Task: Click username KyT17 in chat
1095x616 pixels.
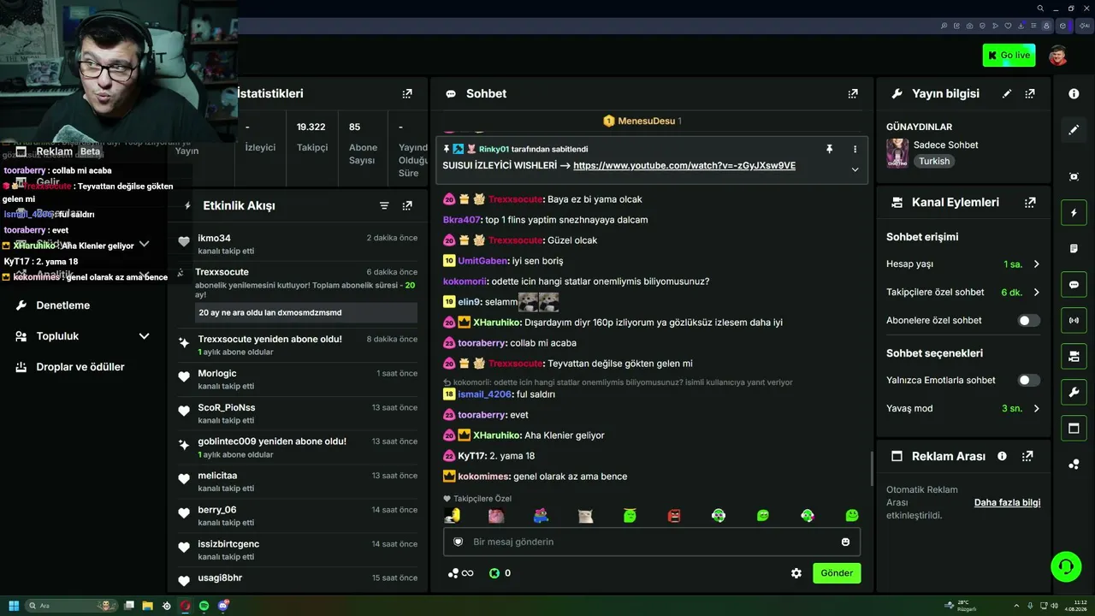Action: (471, 456)
